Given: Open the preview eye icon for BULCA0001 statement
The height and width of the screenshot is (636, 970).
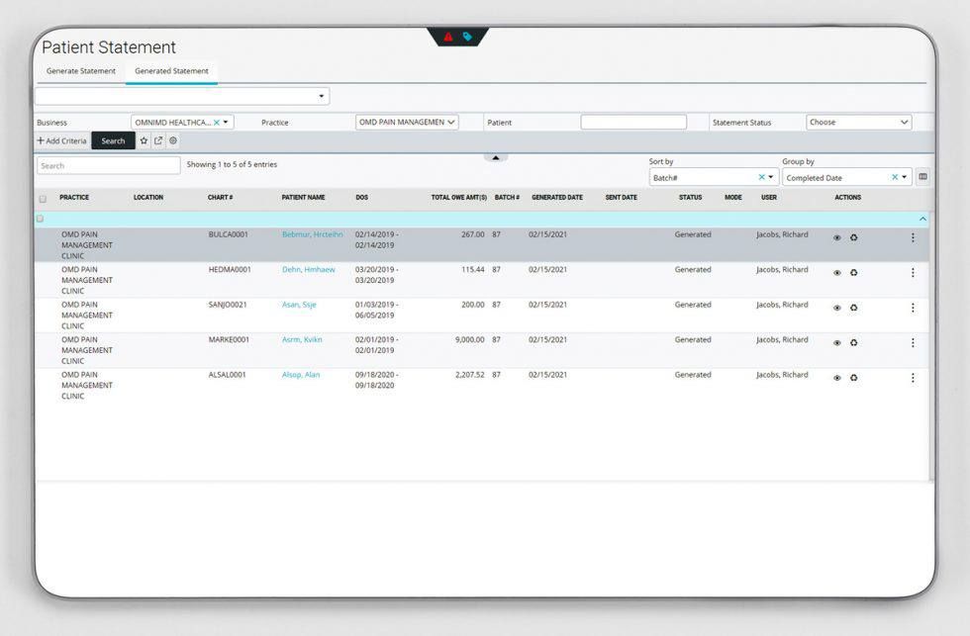Looking at the screenshot, I should click(x=836, y=235).
